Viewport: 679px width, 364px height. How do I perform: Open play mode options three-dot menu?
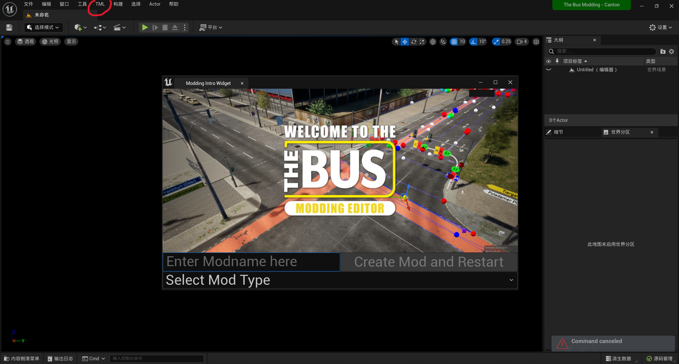coord(185,27)
